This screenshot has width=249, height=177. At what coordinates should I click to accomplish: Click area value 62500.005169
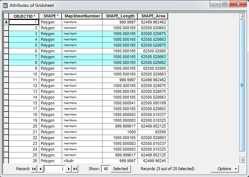(153, 103)
